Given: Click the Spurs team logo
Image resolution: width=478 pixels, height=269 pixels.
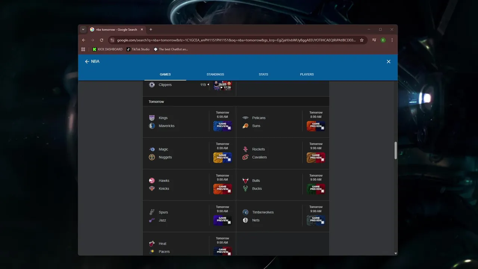Looking at the screenshot, I should tap(152, 212).
